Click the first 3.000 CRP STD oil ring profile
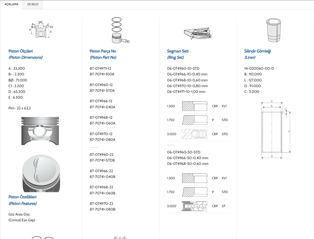 [195, 134]
